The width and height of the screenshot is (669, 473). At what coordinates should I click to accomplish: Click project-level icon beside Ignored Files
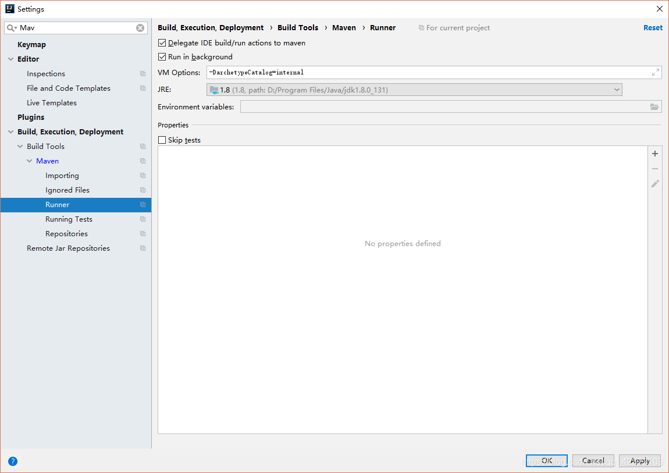143,190
